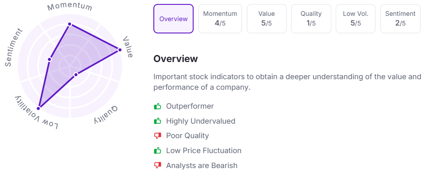Click the green thumbs-up beside Outperformer
Viewport: 427px width, 172px height.
[x=157, y=106]
